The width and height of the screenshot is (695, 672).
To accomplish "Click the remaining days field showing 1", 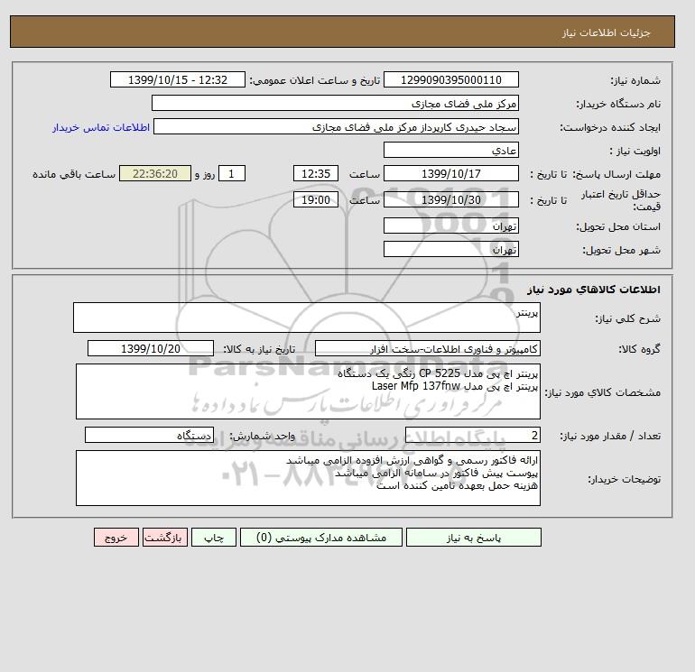I will pyautogui.click(x=231, y=174).
